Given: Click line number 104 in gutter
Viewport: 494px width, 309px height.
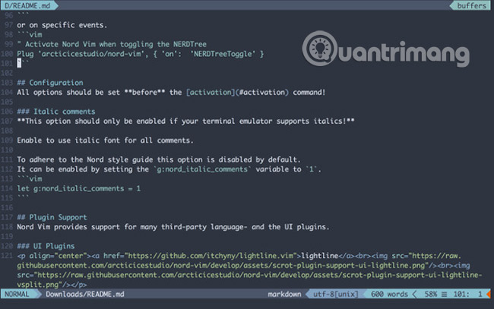Looking at the screenshot, I should tap(7, 93).
